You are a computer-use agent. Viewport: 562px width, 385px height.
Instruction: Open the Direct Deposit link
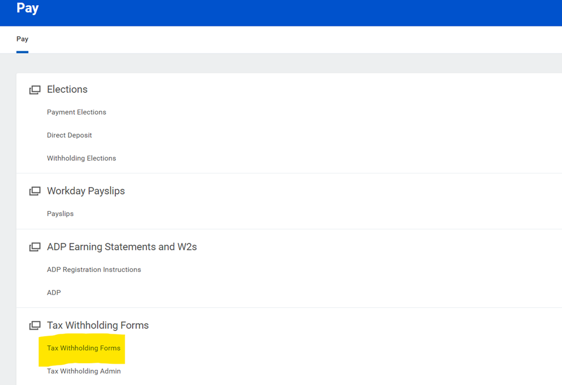point(69,135)
